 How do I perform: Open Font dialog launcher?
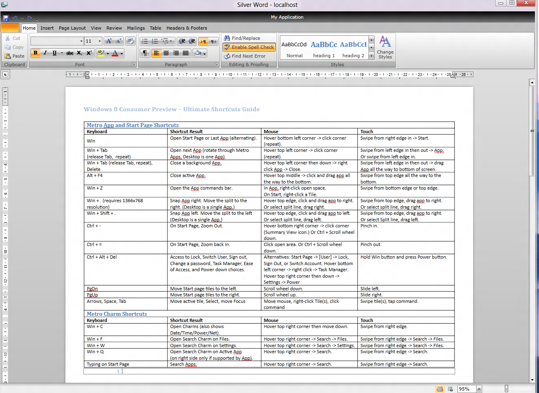click(134, 65)
